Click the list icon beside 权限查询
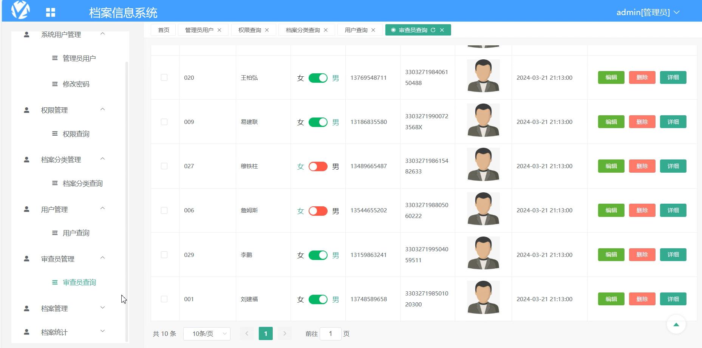 pyautogui.click(x=55, y=133)
